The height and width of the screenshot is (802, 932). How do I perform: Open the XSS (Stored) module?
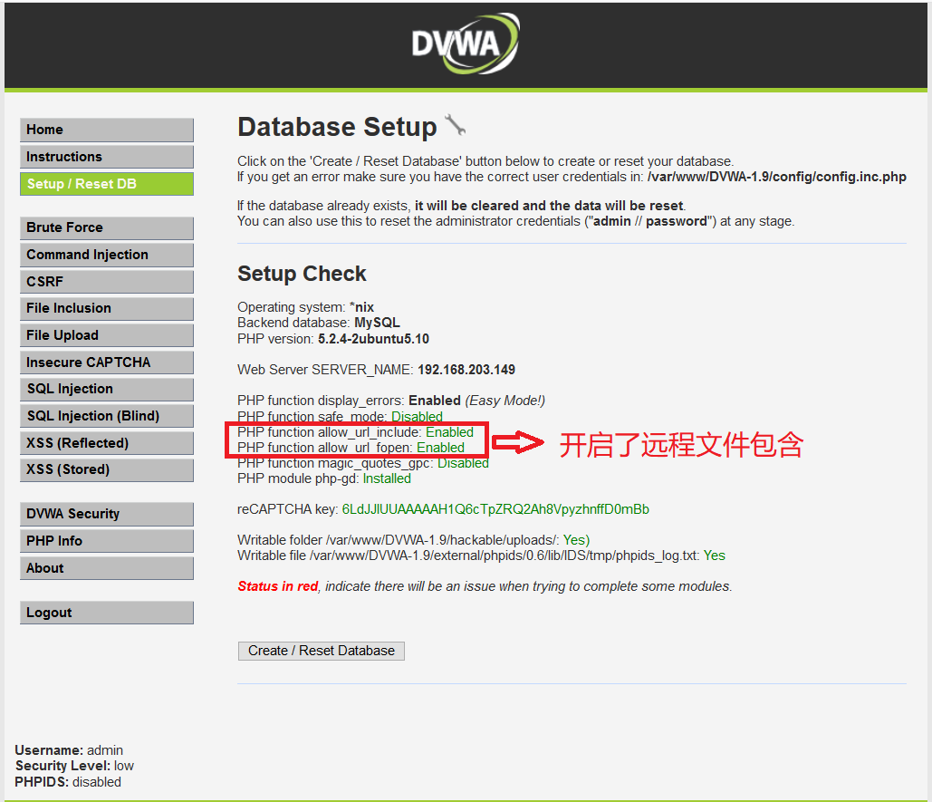coord(106,469)
